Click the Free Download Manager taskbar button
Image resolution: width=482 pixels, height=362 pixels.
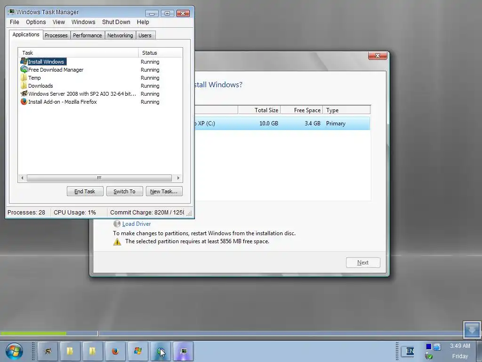coord(161,351)
